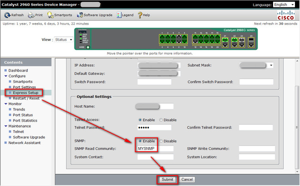Open Trends under Monitor

19,109
